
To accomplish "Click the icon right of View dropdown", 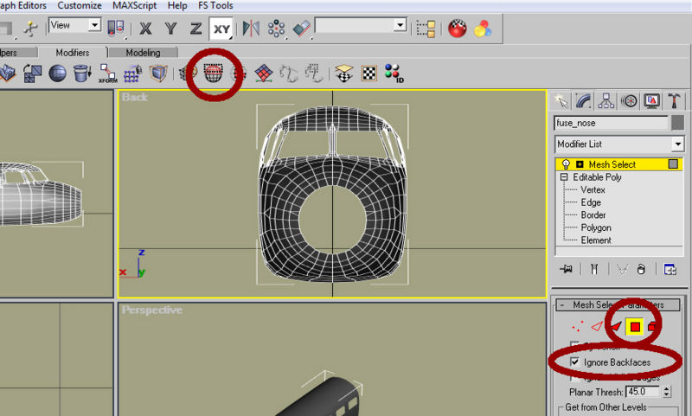I will click(116, 29).
